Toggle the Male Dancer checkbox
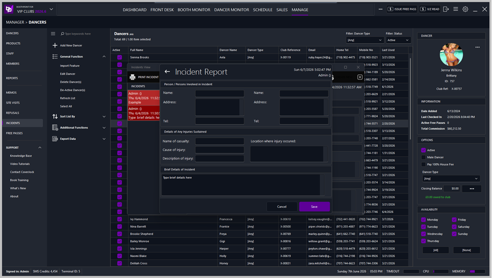492x278 pixels. point(423,157)
